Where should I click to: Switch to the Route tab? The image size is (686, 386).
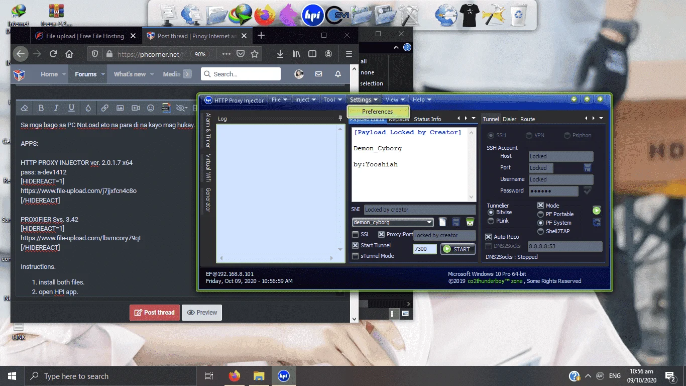527,119
